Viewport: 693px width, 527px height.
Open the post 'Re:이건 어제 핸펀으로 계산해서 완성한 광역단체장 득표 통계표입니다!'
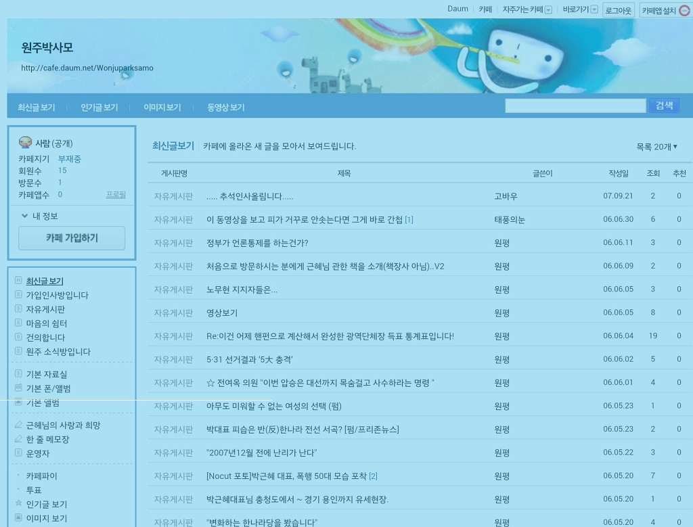point(330,336)
